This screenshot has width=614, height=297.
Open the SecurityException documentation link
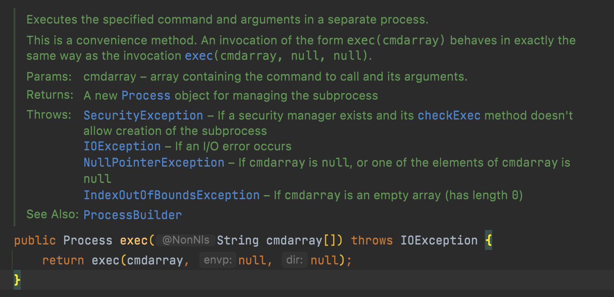click(x=143, y=115)
